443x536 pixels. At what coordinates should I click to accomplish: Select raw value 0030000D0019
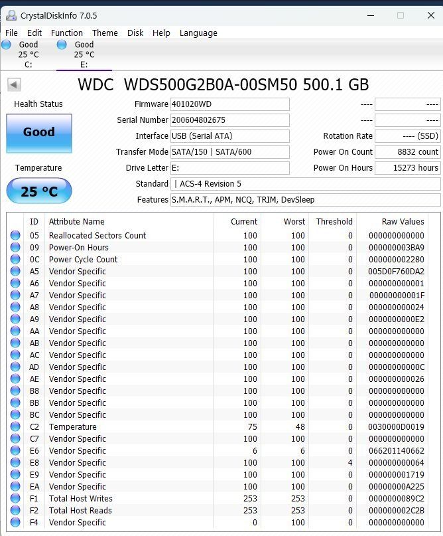[x=396, y=427]
